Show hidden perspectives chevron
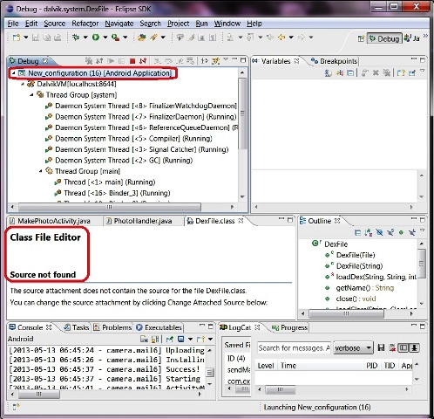The image size is (434, 419). pos(425,36)
